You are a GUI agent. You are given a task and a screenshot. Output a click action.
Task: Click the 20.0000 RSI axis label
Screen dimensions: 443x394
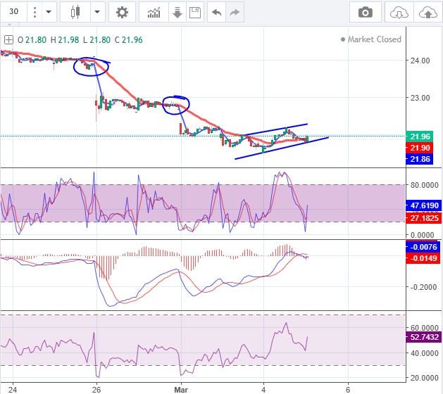coord(425,378)
